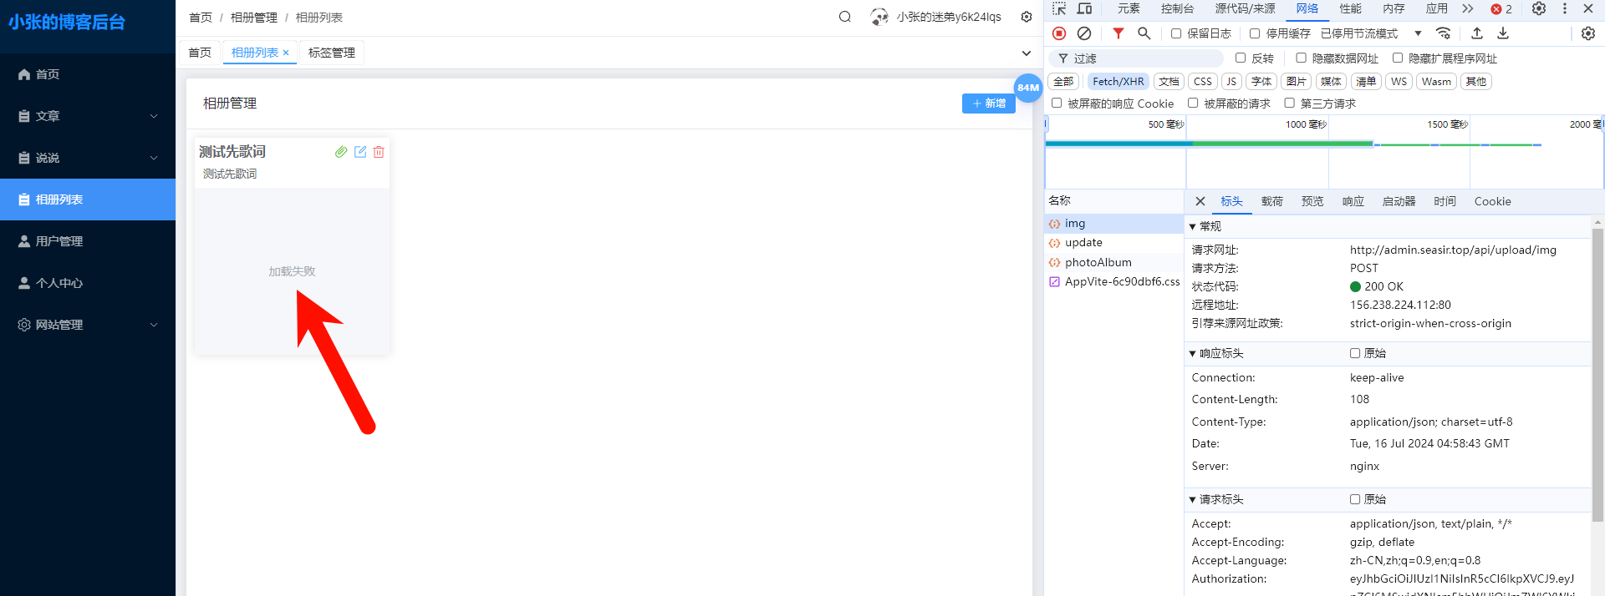The width and height of the screenshot is (1605, 596).
Task: Click the 新增 button
Action: pos(989,104)
